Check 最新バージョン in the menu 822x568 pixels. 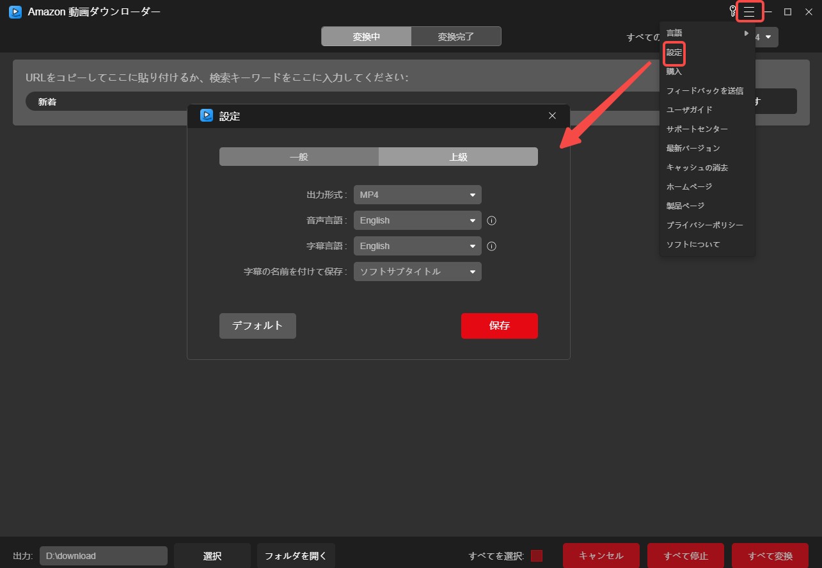pos(693,149)
